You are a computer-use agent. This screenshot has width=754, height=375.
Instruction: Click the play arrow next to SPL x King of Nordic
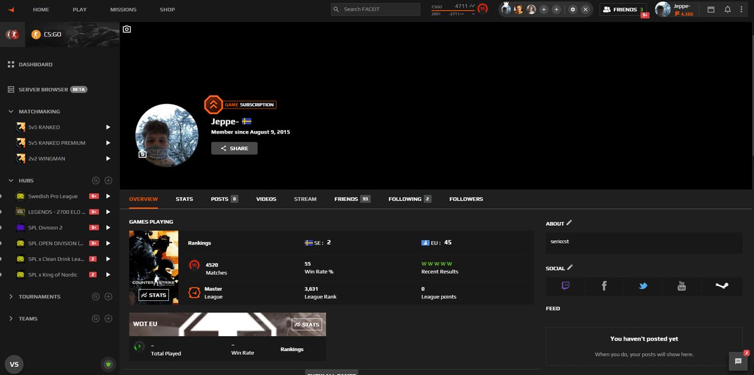click(x=108, y=275)
